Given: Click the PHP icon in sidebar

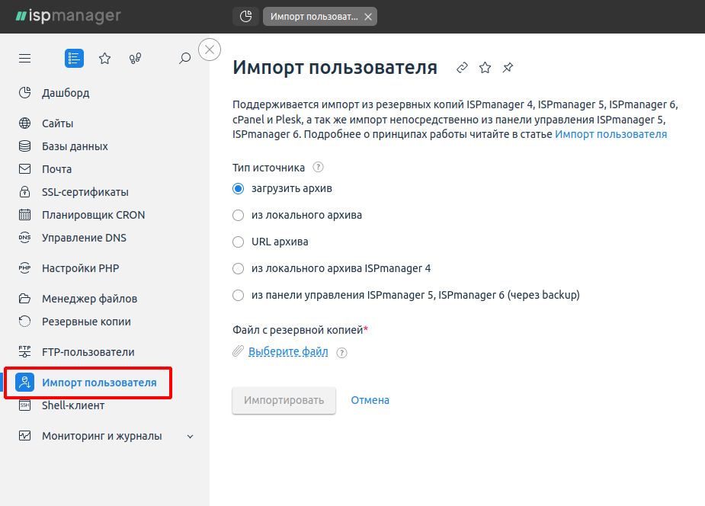Looking at the screenshot, I should tap(24, 268).
